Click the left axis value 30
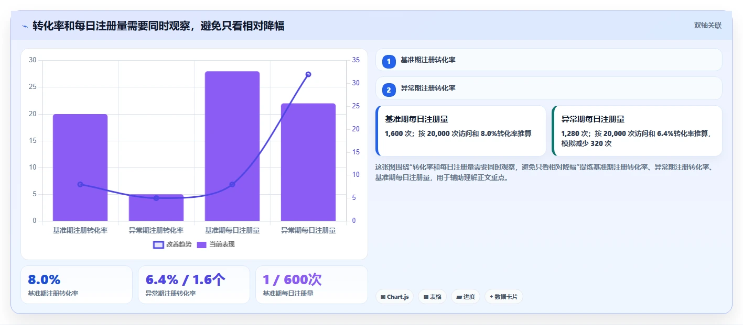743x325 pixels. (x=33, y=60)
